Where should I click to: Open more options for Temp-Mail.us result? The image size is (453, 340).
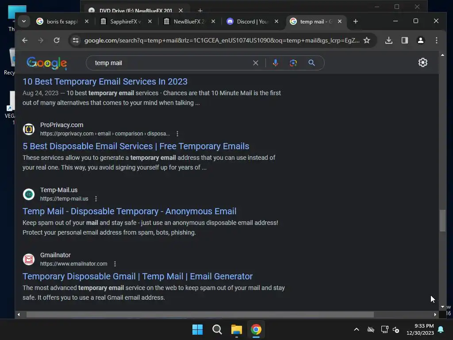[96, 199]
